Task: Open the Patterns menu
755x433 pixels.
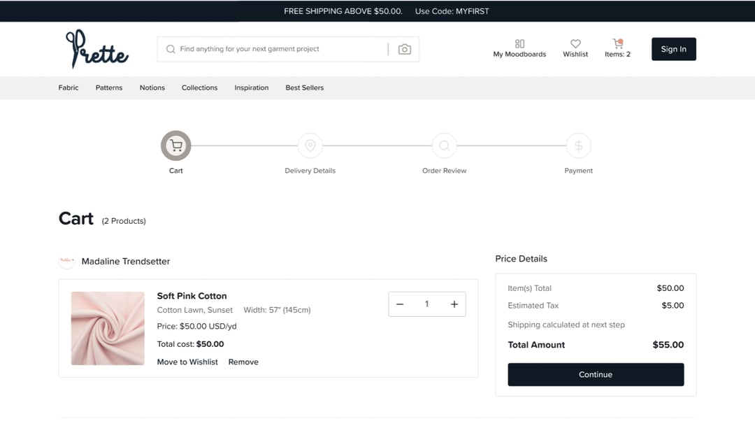Action: [x=109, y=88]
